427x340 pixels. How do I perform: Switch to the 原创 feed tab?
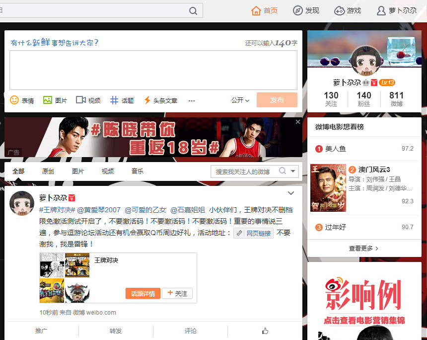point(48,171)
